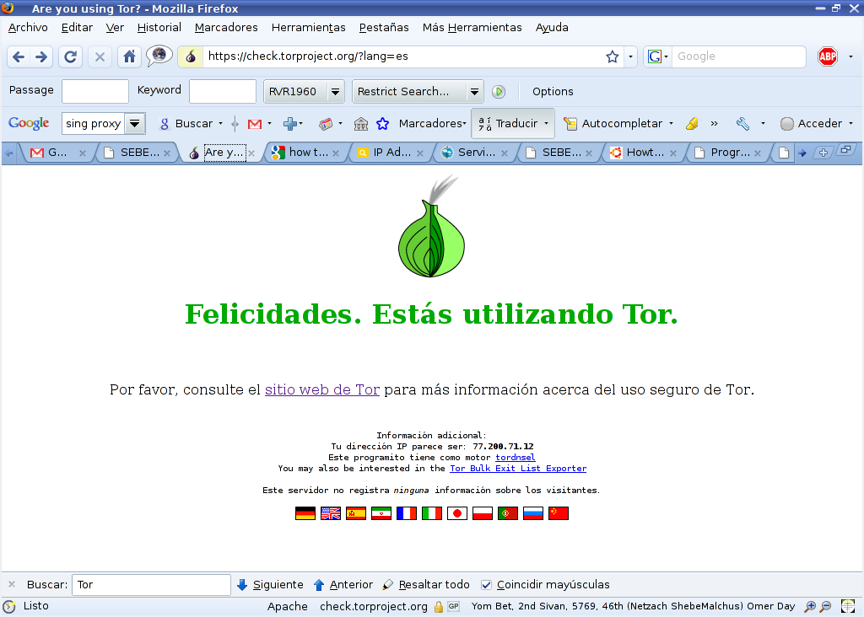Image resolution: width=864 pixels, height=617 pixels.
Task: Switch to the 'Progr...' tab
Action: click(x=727, y=153)
